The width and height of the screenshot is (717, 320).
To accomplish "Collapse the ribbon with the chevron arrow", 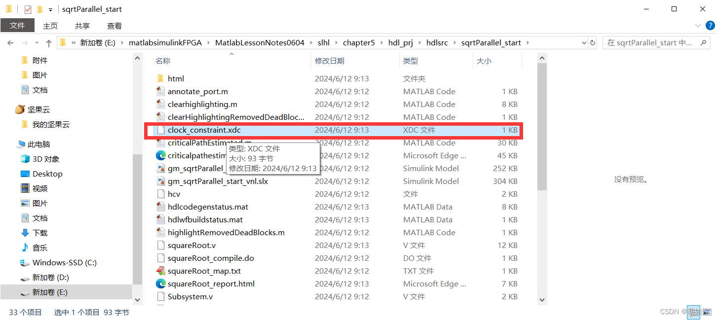I will [698, 25].
